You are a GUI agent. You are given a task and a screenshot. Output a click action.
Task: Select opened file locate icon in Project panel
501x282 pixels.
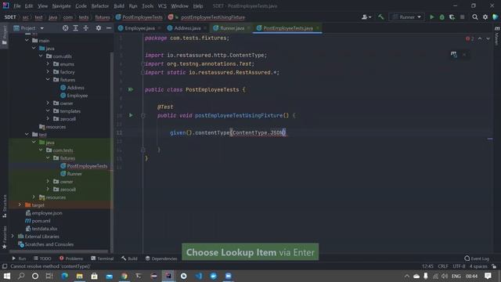[65, 28]
